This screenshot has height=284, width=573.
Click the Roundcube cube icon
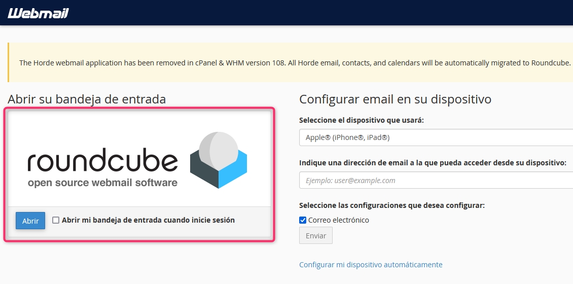click(219, 160)
